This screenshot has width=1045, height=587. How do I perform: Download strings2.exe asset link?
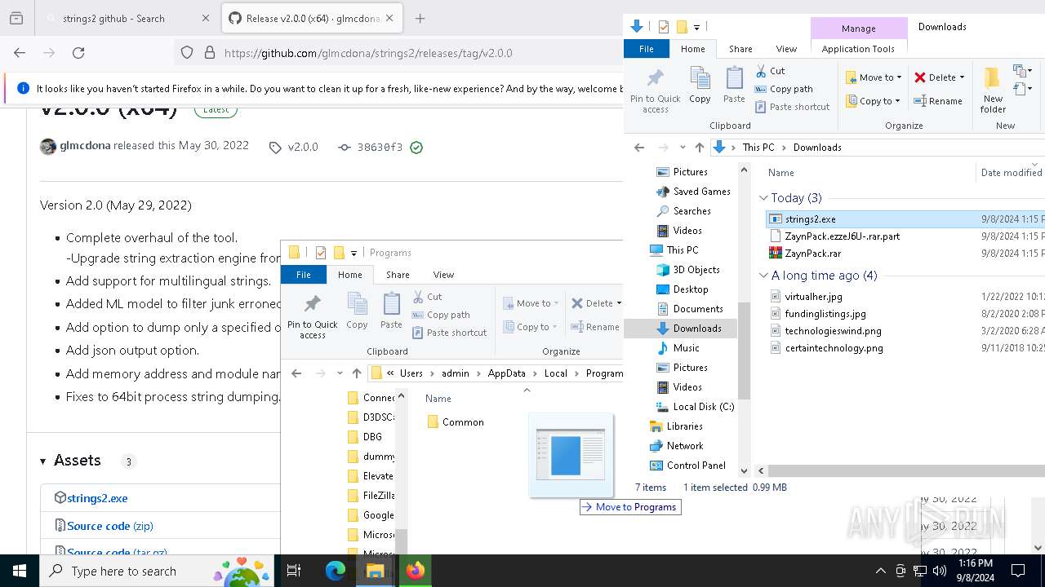(x=97, y=498)
